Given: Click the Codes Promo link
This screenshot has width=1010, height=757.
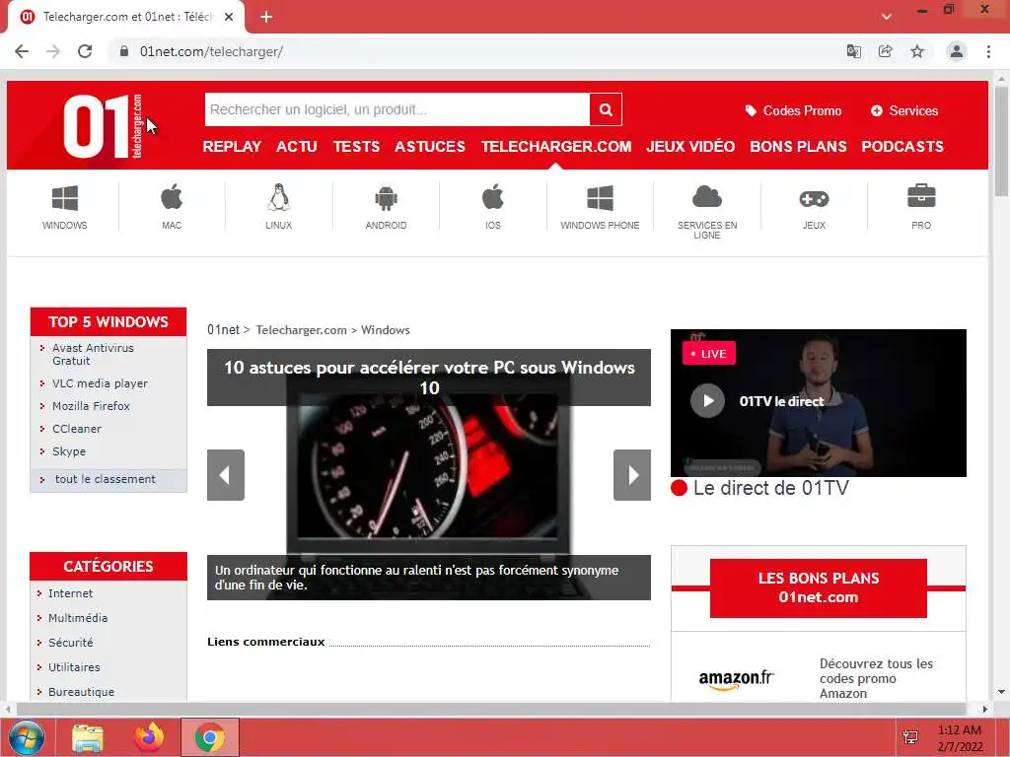Looking at the screenshot, I should click(x=794, y=110).
